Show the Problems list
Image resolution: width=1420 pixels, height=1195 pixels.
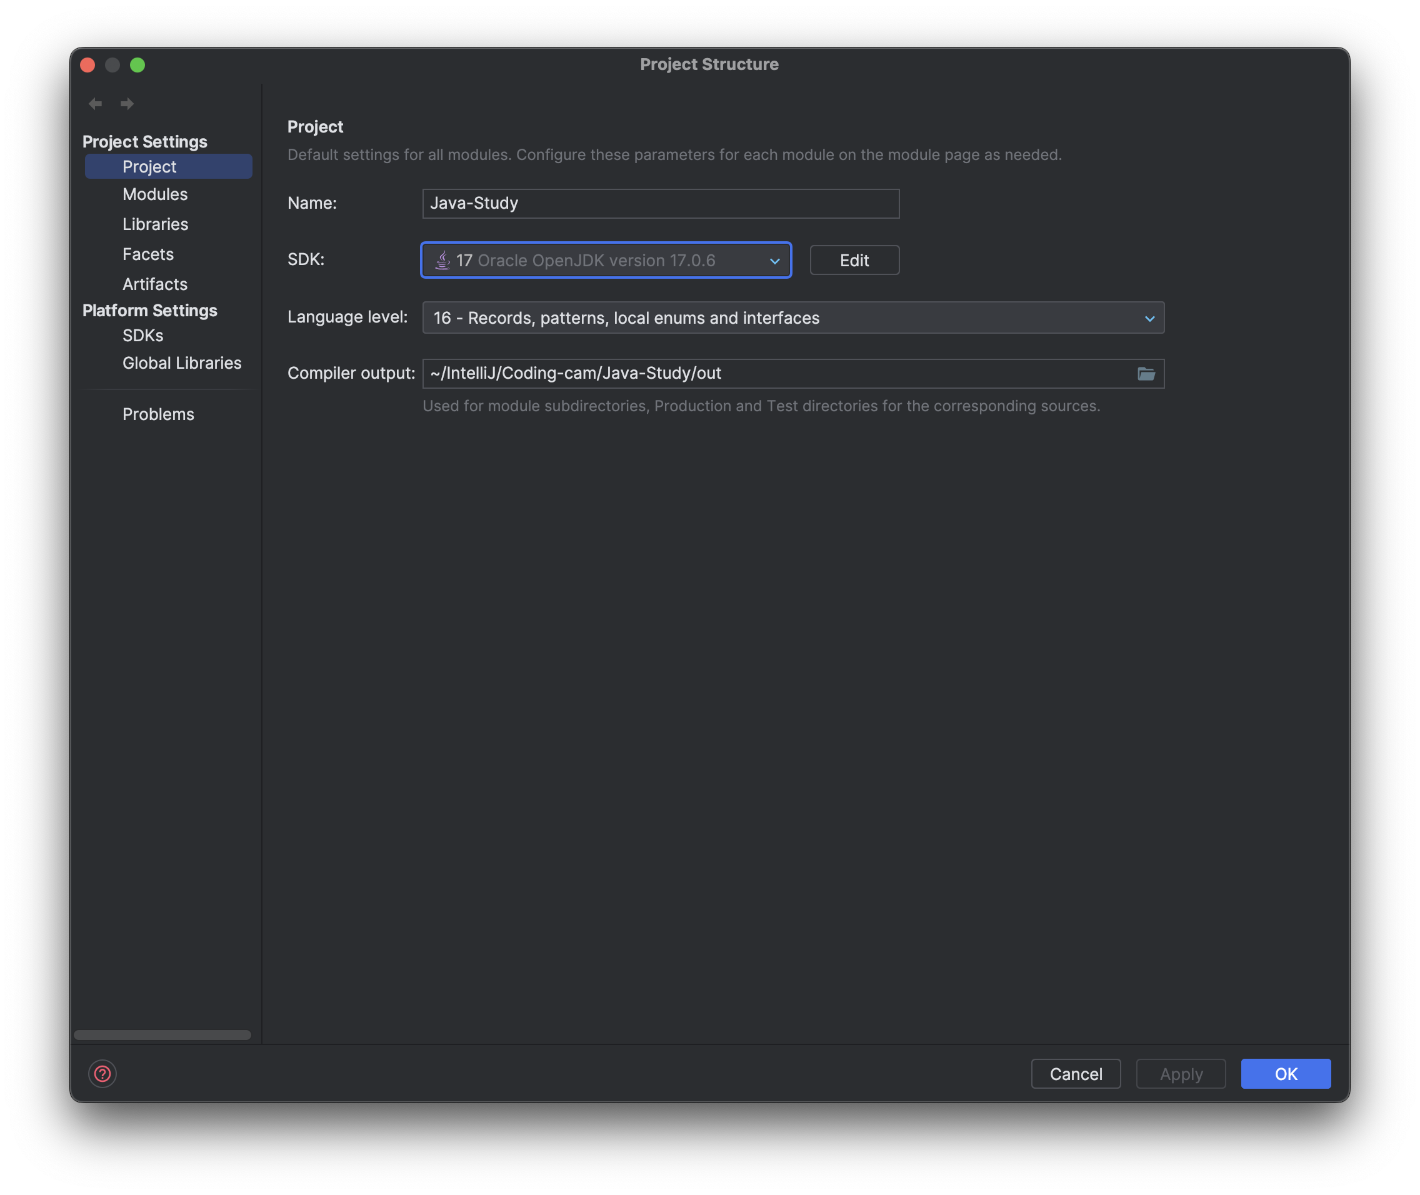pyautogui.click(x=159, y=414)
